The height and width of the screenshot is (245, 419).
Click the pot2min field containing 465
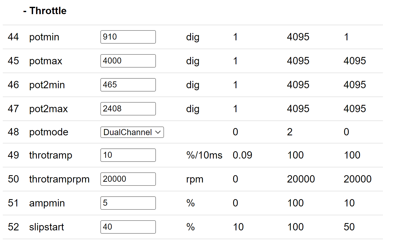point(128,85)
